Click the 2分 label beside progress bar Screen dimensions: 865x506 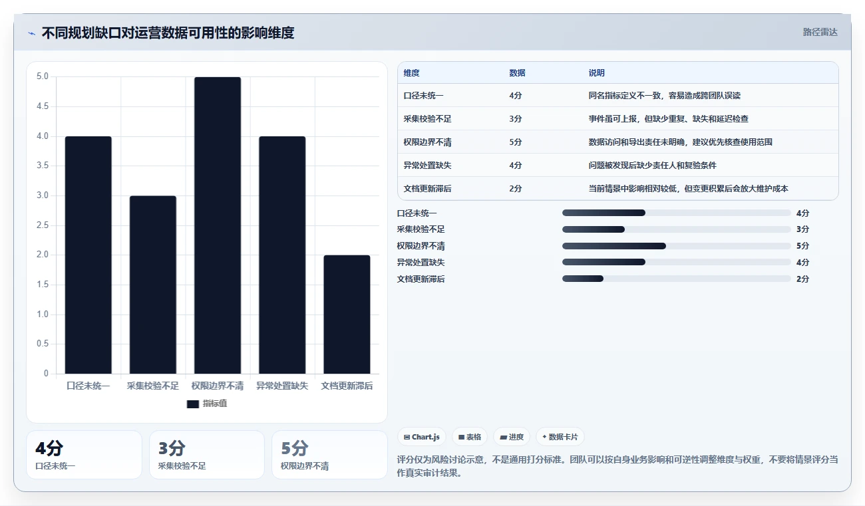click(802, 279)
